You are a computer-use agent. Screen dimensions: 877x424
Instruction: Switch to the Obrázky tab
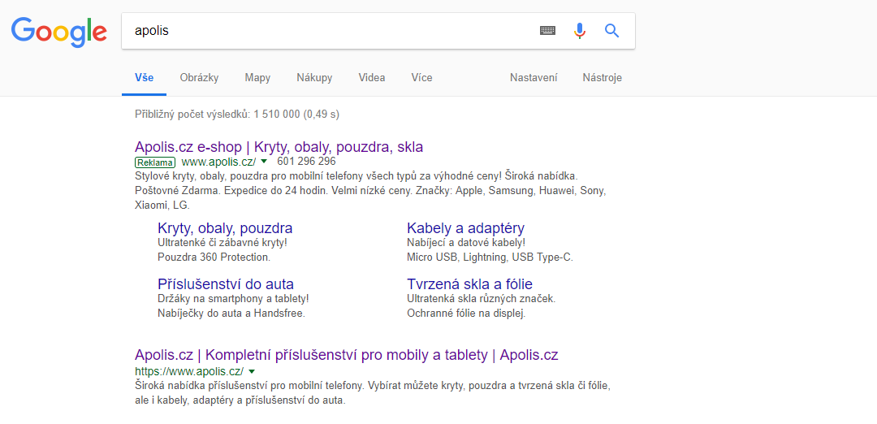point(199,78)
